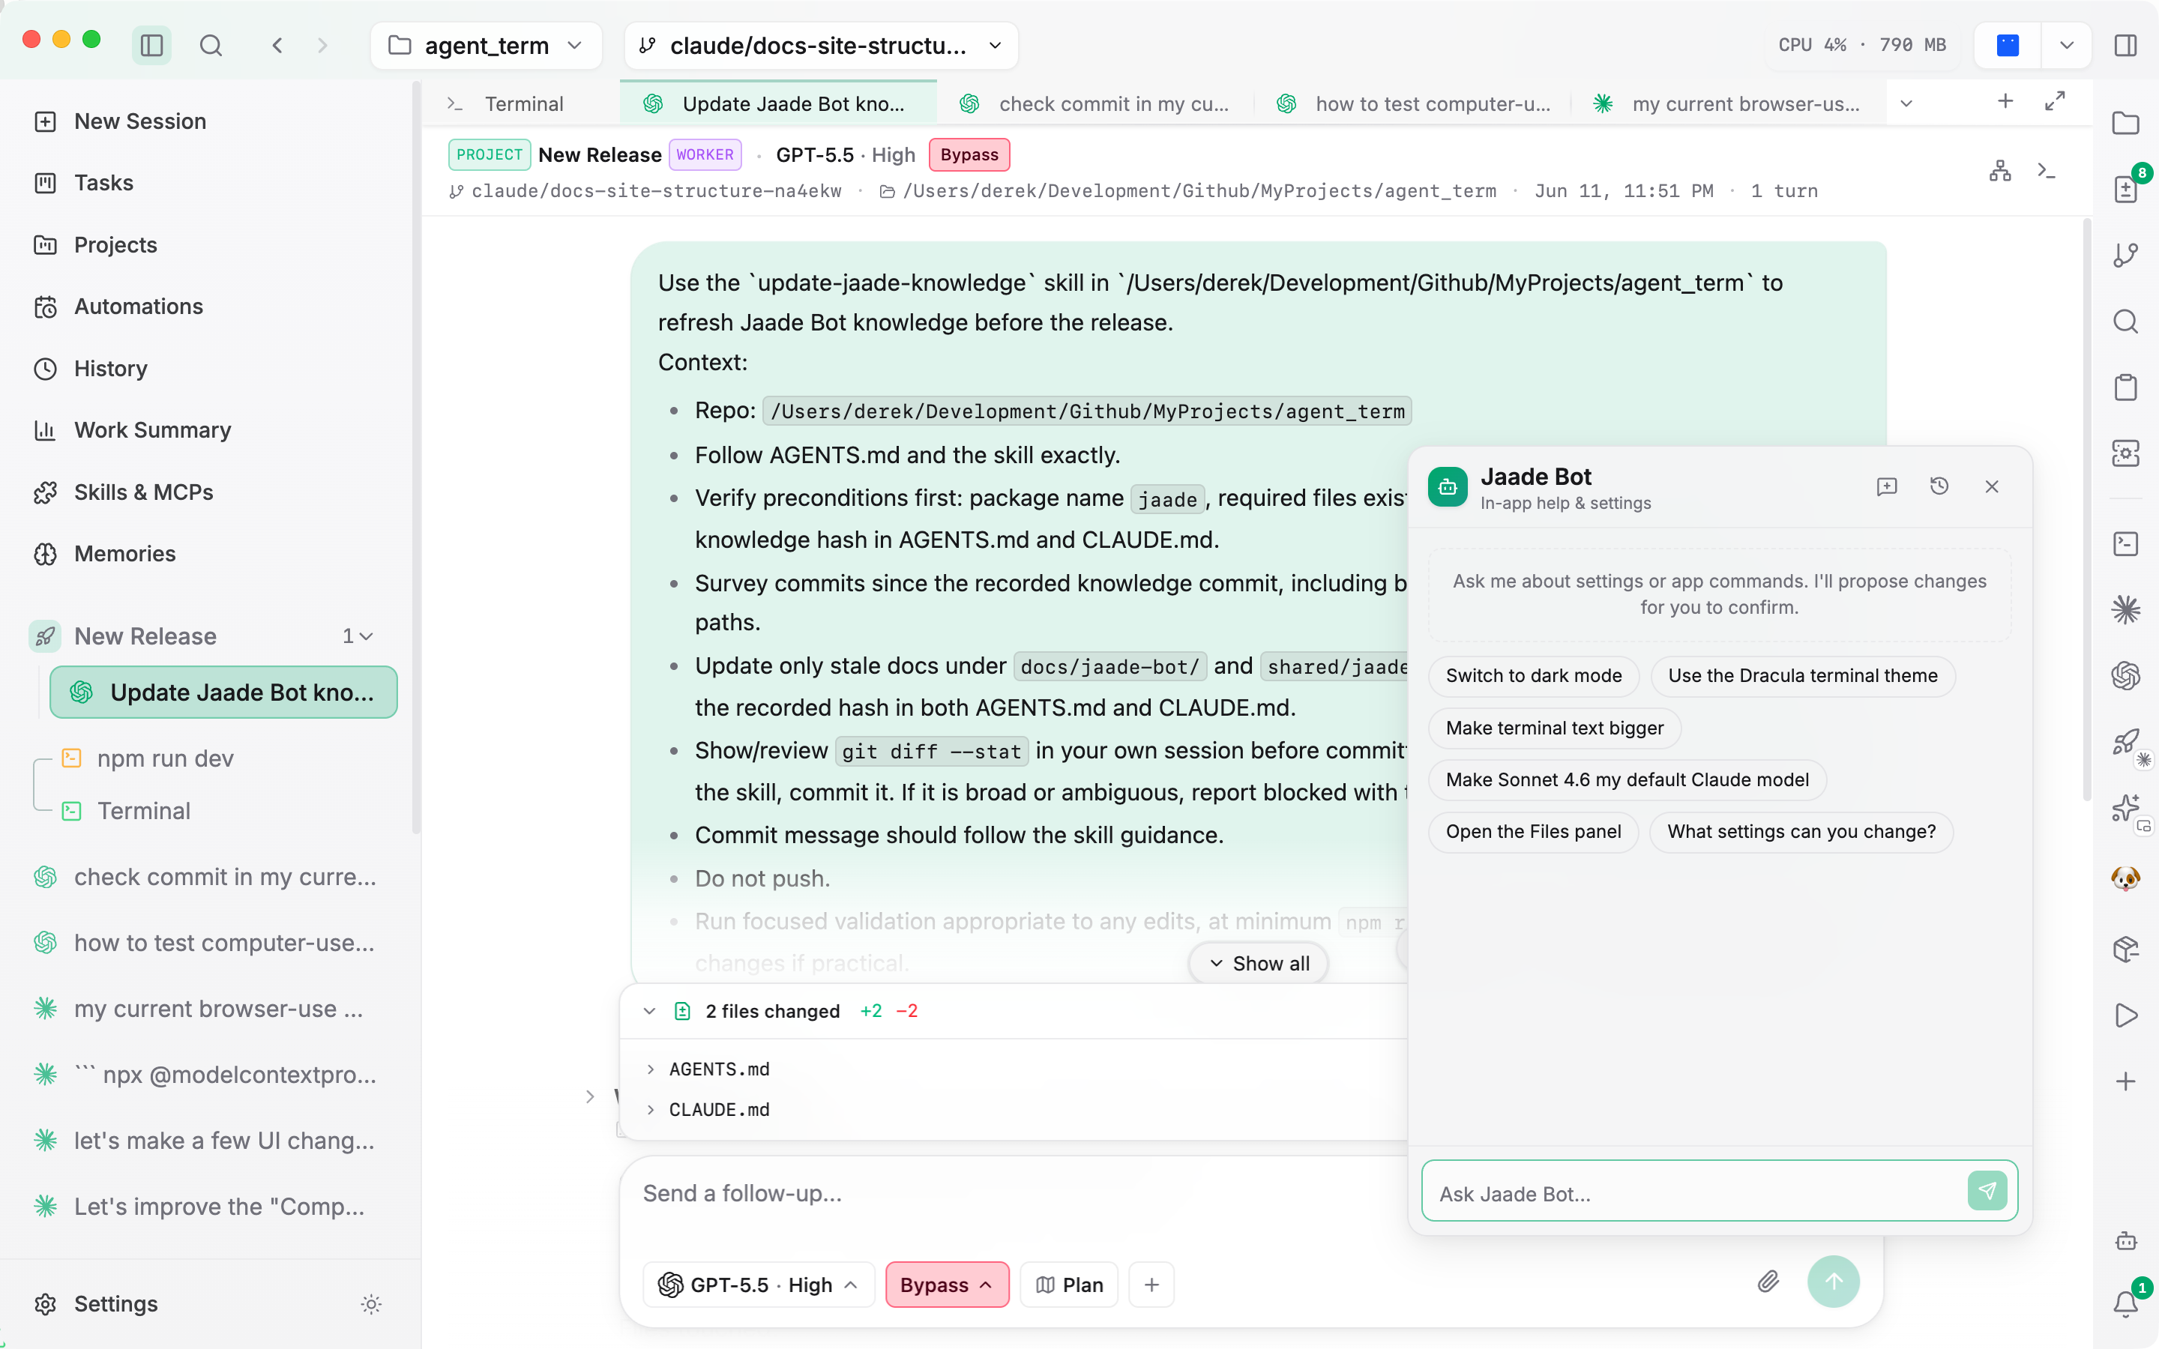Open the search icon in right rail
Screen dimensions: 2159x1349
pyautogui.click(x=2125, y=322)
